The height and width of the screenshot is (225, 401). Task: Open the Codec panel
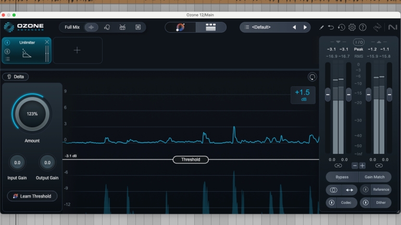point(346,203)
